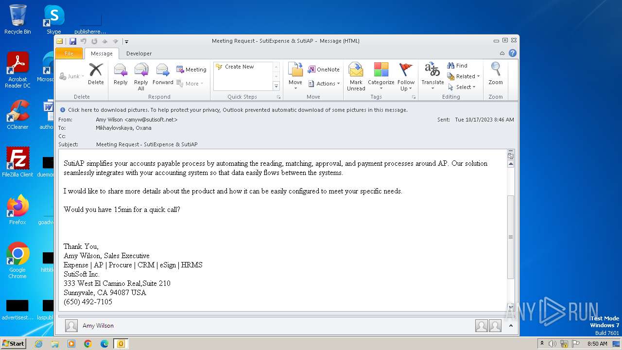Click Amy Wilson name in People Pane
This screenshot has width=622, height=350.
98,326
